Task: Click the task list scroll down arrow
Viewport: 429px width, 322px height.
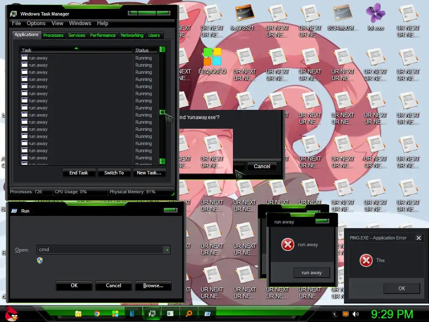Action: [162, 161]
